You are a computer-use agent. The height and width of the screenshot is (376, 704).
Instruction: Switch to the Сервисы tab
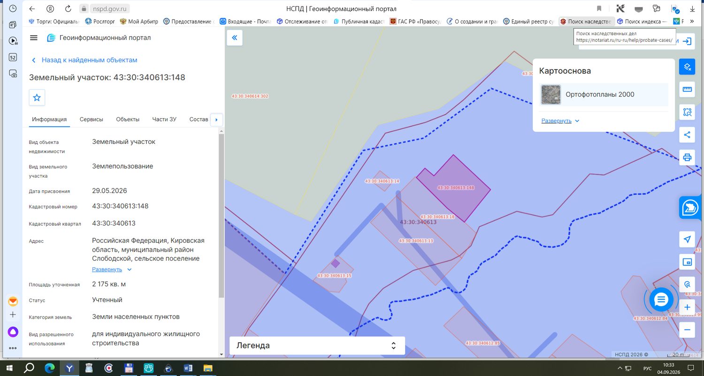92,120
